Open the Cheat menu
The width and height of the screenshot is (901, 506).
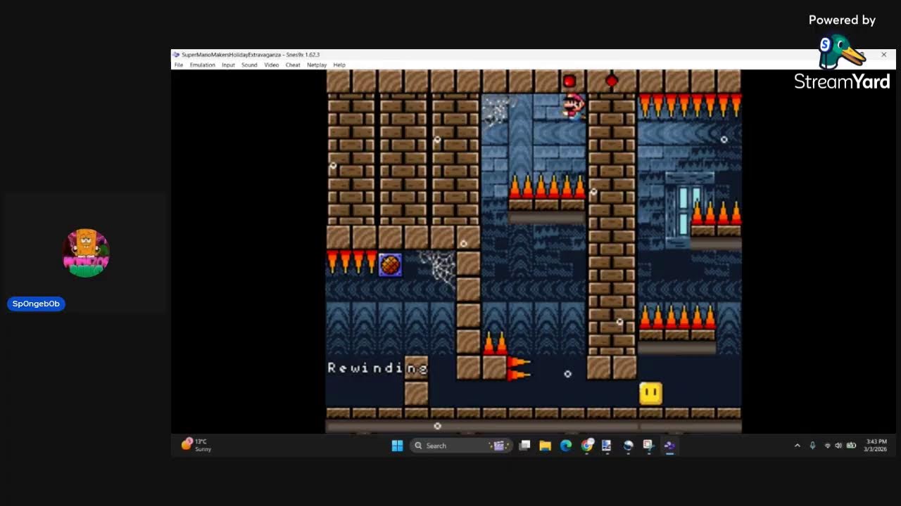(293, 65)
